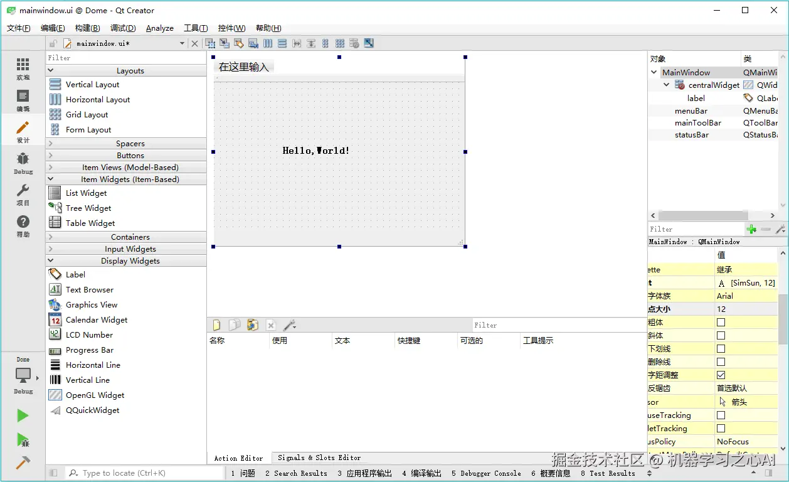Viewport: 789px width, 482px height.
Task: Switch to Signals & Slots Editor tab
Action: click(x=319, y=458)
